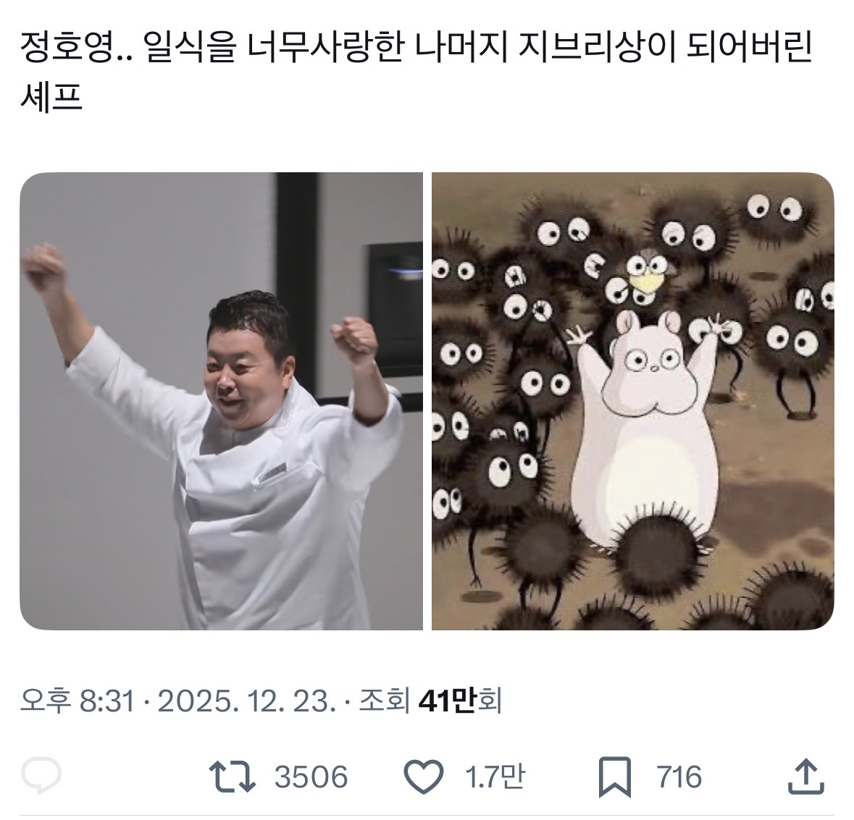Viewport: 854px width, 820px height.
Task: Click the tweet text mentioning 지브리상
Action: (416, 72)
